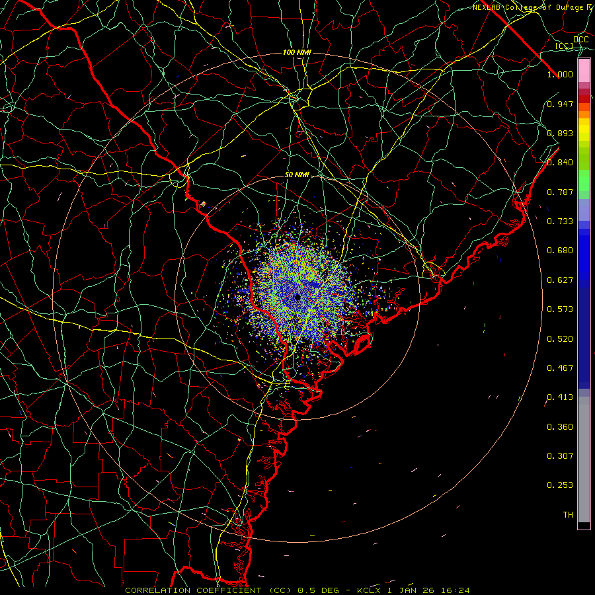
Task: Click the CORRELATION COEFFICIENT caption text
Action: (193, 590)
